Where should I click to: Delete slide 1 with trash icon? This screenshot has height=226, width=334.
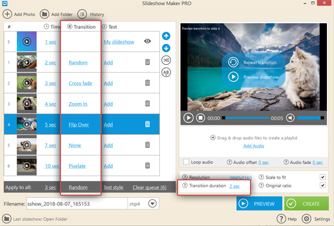[x=147, y=62]
